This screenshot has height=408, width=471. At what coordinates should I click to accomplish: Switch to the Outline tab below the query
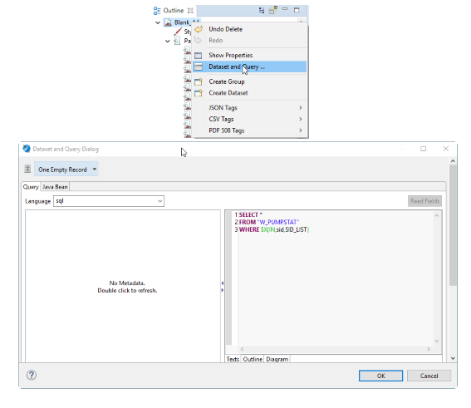tap(253, 359)
